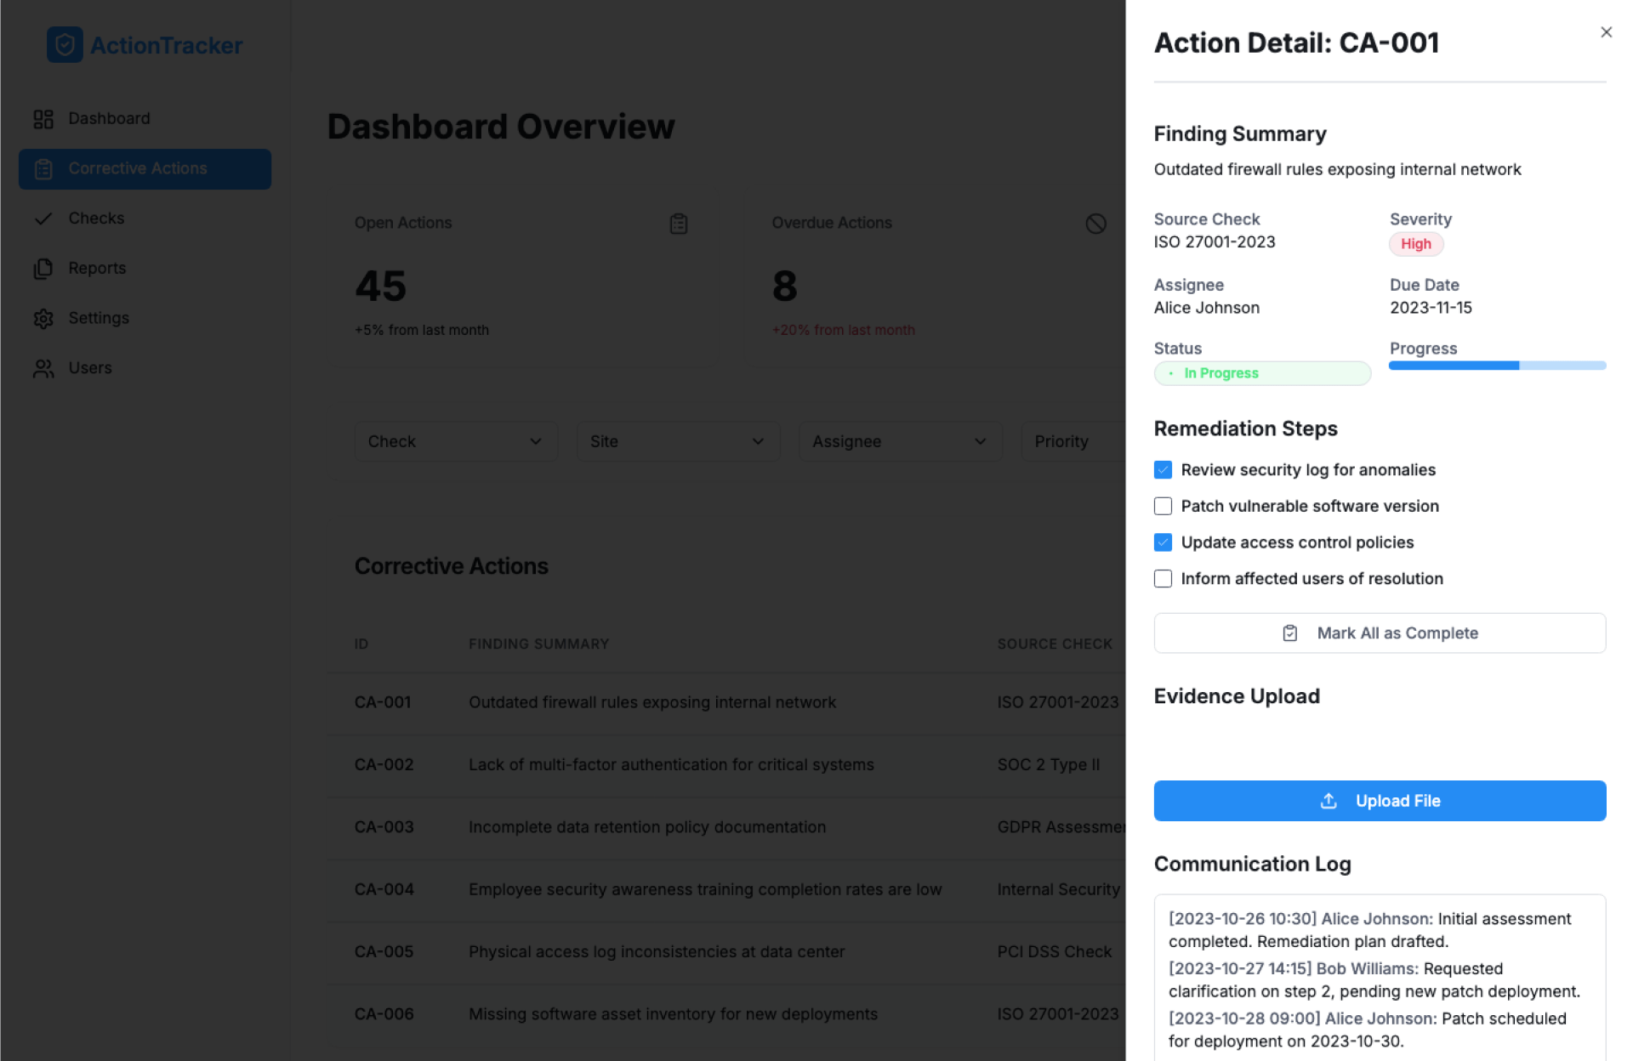Image resolution: width=1633 pixels, height=1061 pixels.
Task: Uncheck Review security log for anomalies
Action: tap(1163, 470)
